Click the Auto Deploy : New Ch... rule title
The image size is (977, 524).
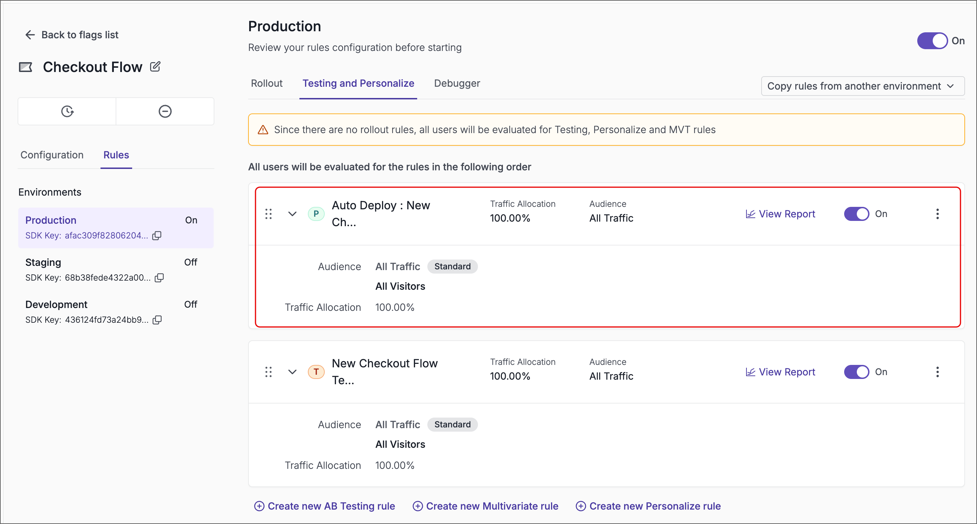(x=381, y=214)
